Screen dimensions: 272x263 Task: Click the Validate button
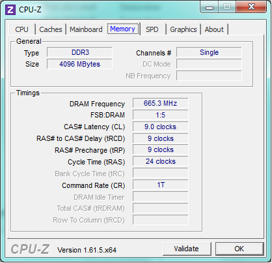[x=187, y=249]
